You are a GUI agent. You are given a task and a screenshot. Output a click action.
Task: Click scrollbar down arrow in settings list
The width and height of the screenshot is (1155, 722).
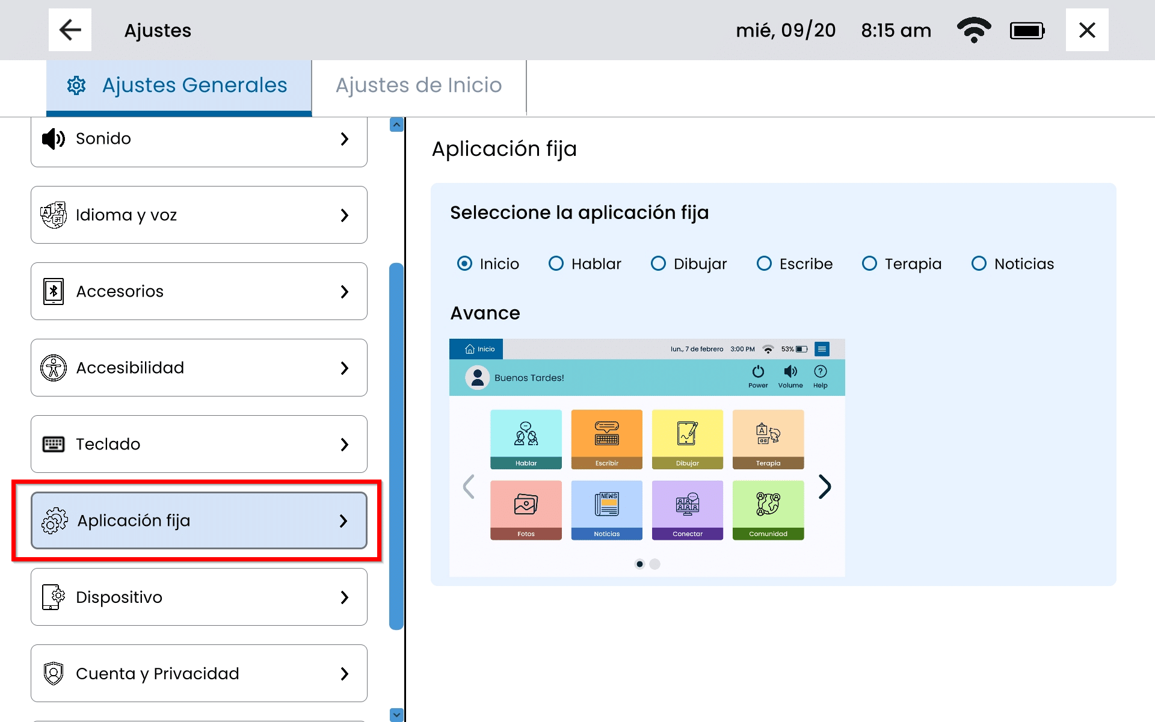[x=396, y=714]
